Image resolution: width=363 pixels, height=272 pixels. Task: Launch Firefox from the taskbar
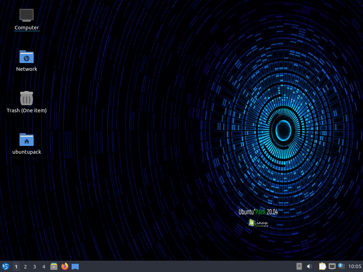coord(65,266)
